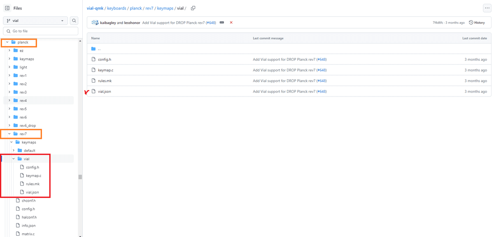This screenshot has height=237, width=494.
Task: Open the rev6 folder in the tree
Action: click(23, 117)
